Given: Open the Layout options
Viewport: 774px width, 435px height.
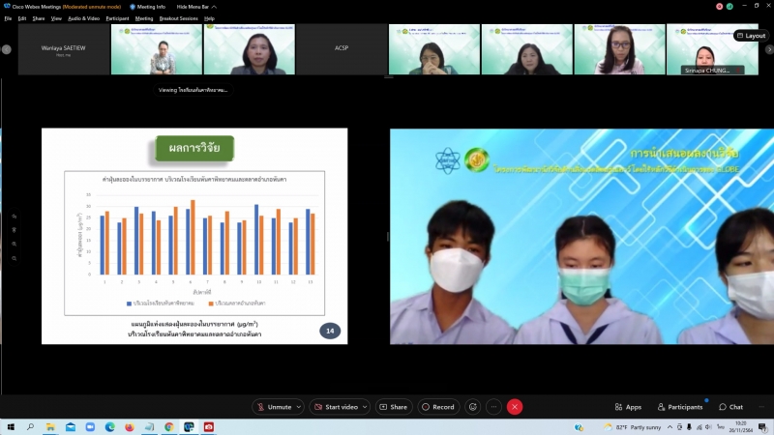Looking at the screenshot, I should 751,36.
